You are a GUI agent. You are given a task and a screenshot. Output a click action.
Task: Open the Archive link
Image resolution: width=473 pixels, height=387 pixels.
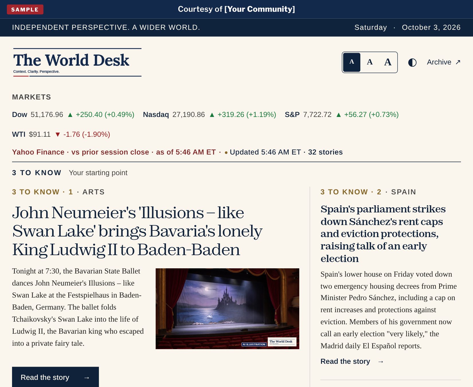(x=443, y=62)
